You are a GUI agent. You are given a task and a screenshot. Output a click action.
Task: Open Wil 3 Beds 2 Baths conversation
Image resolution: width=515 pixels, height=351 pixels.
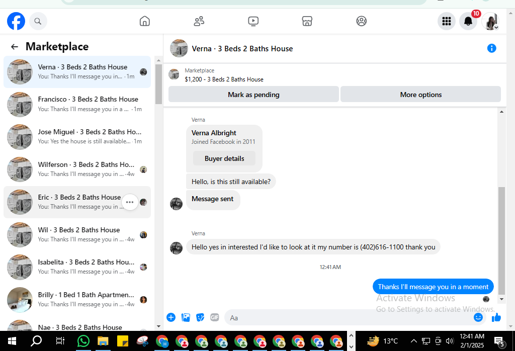click(77, 235)
